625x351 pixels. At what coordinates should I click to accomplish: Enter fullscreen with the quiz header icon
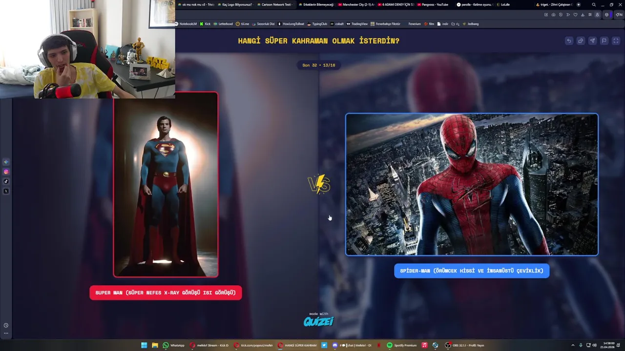point(615,41)
